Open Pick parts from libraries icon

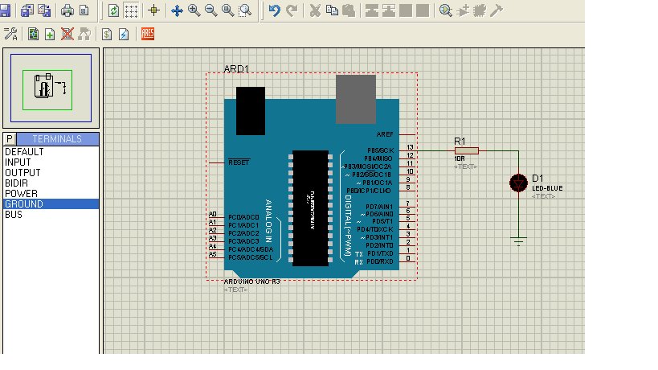coord(446,10)
